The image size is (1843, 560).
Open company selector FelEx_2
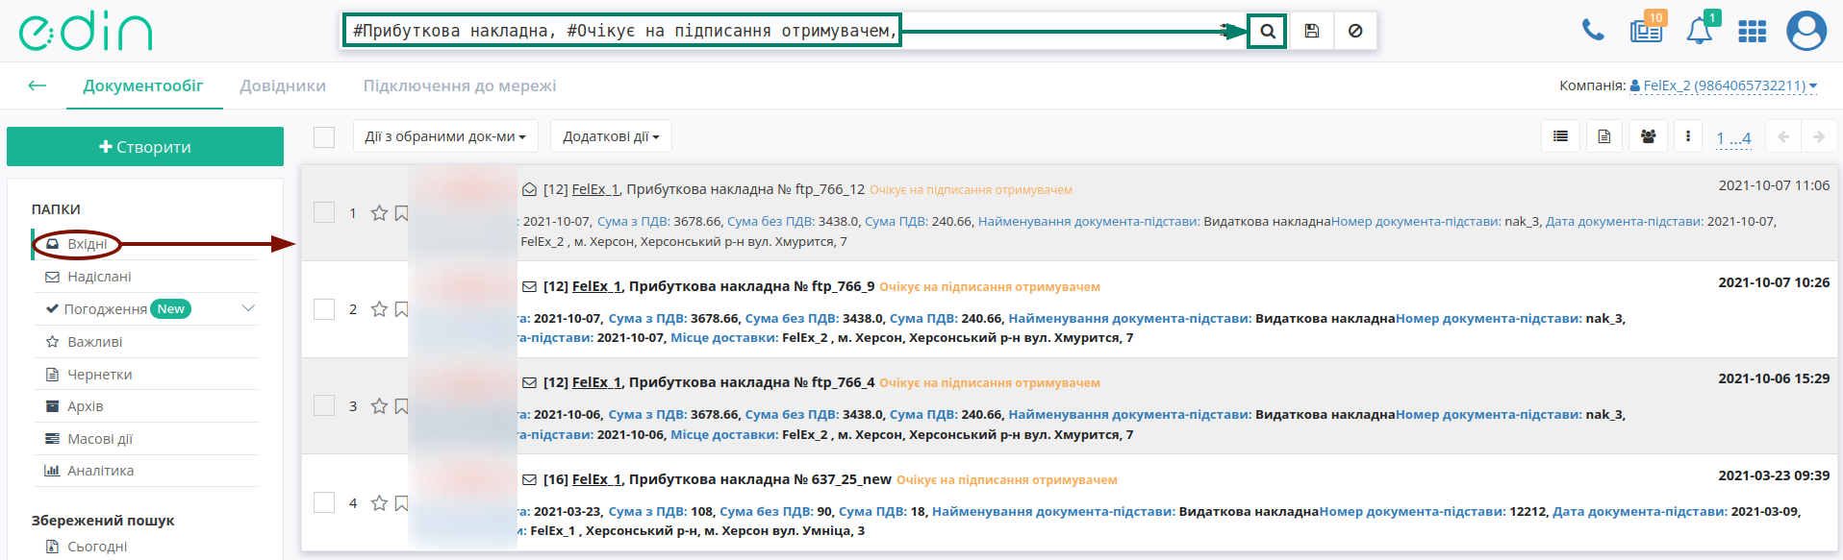[x=1723, y=85]
